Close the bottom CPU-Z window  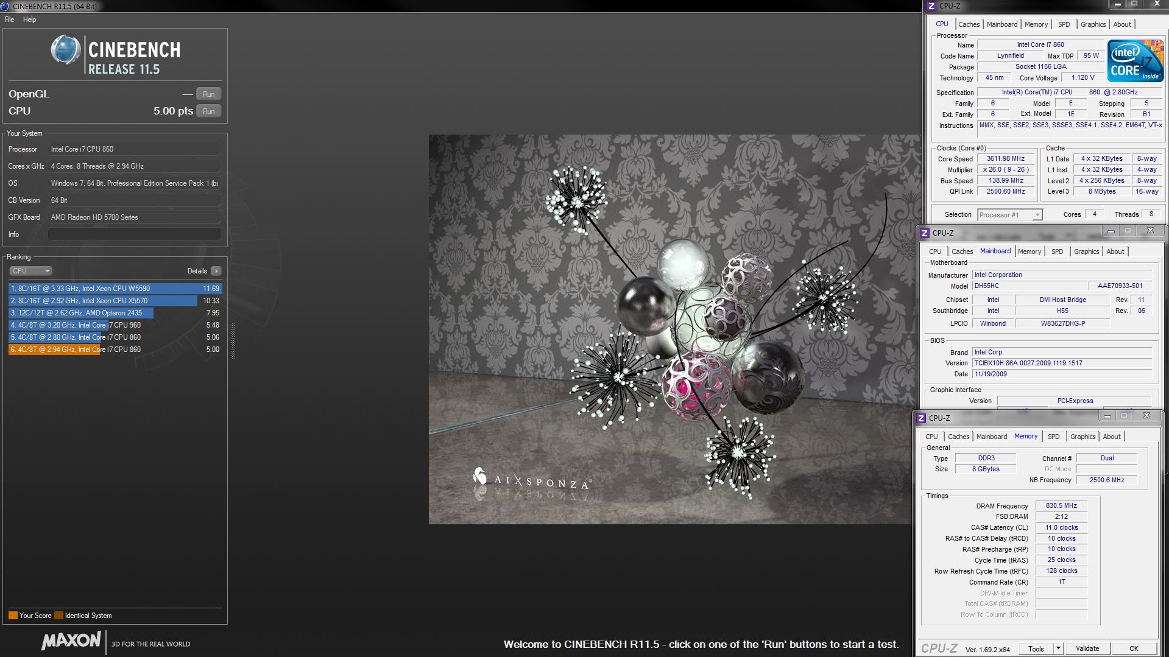coord(1146,415)
